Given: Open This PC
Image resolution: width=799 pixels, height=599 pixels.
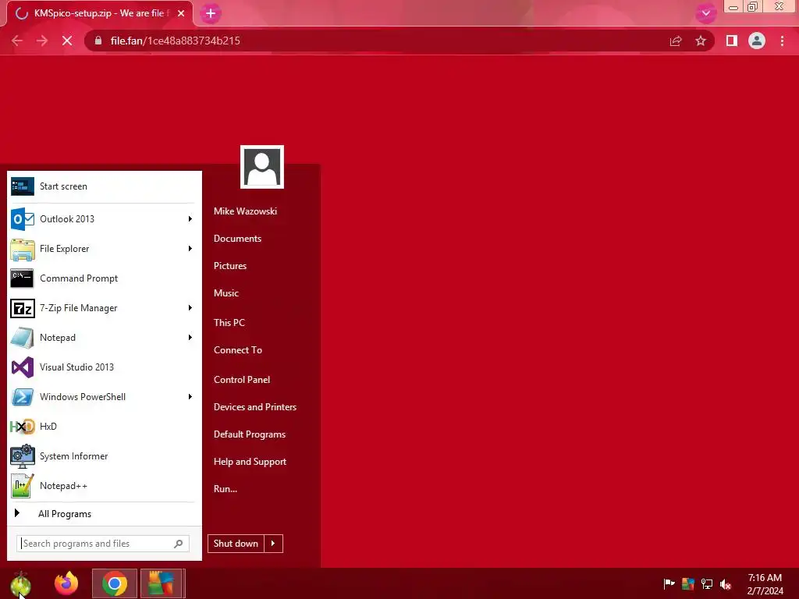Looking at the screenshot, I should [229, 323].
